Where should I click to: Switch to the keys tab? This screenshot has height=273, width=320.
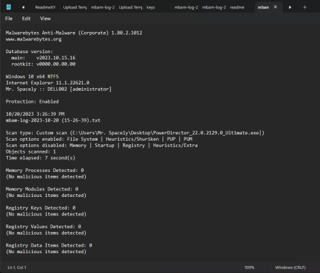coord(150,7)
